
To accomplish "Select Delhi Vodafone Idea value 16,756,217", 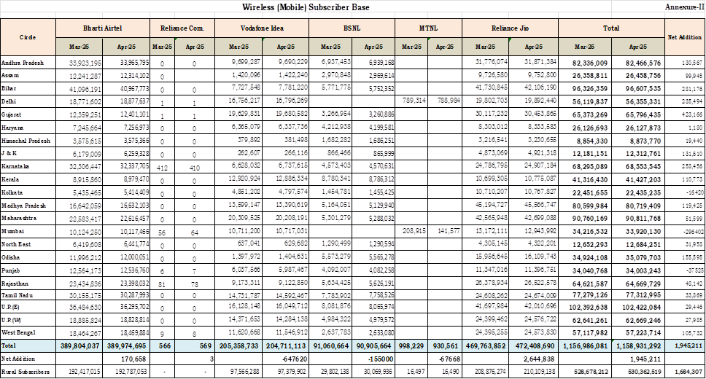I will 244,102.
